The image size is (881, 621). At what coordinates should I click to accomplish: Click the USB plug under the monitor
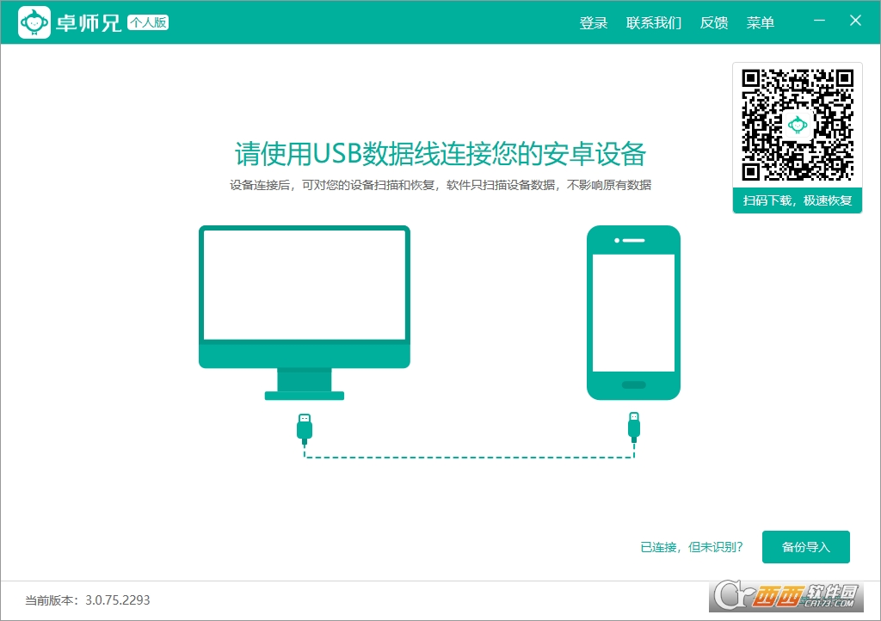[x=305, y=429]
